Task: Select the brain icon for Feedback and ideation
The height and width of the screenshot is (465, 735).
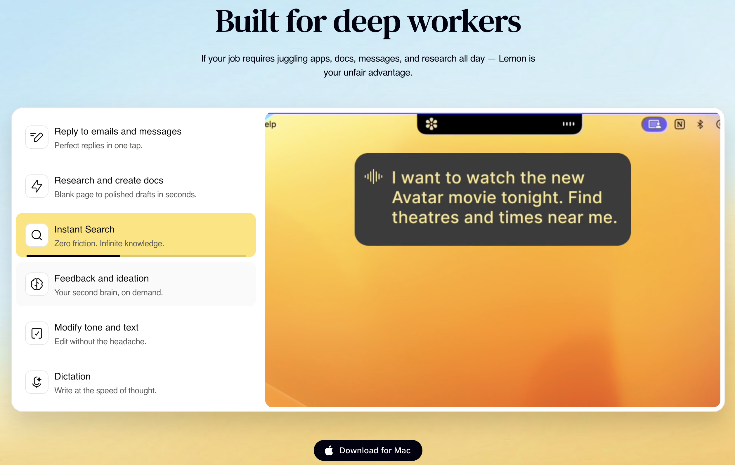Action: pos(37,284)
